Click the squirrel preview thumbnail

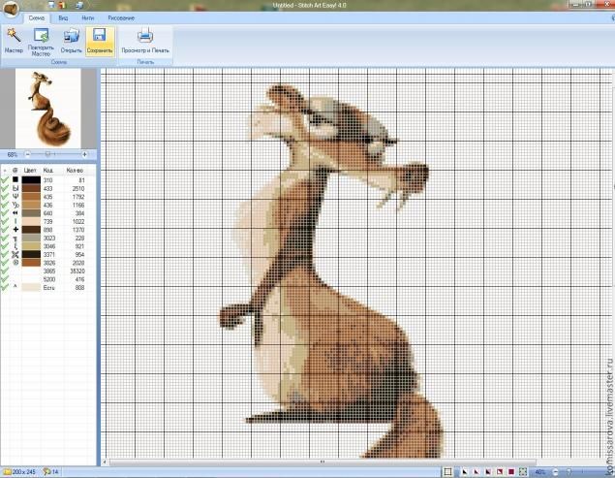pyautogui.click(x=48, y=108)
